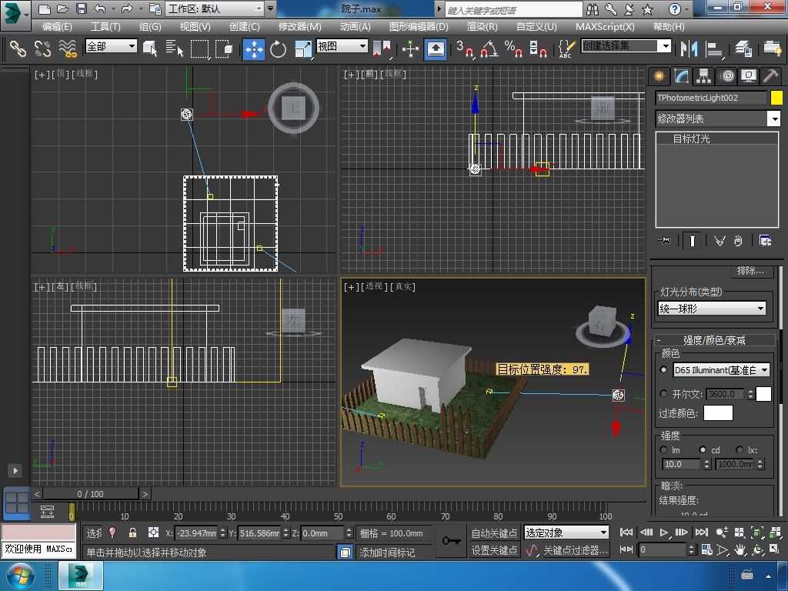The image size is (788, 591).
Task: Open Create tab in command panel
Action: (659, 76)
